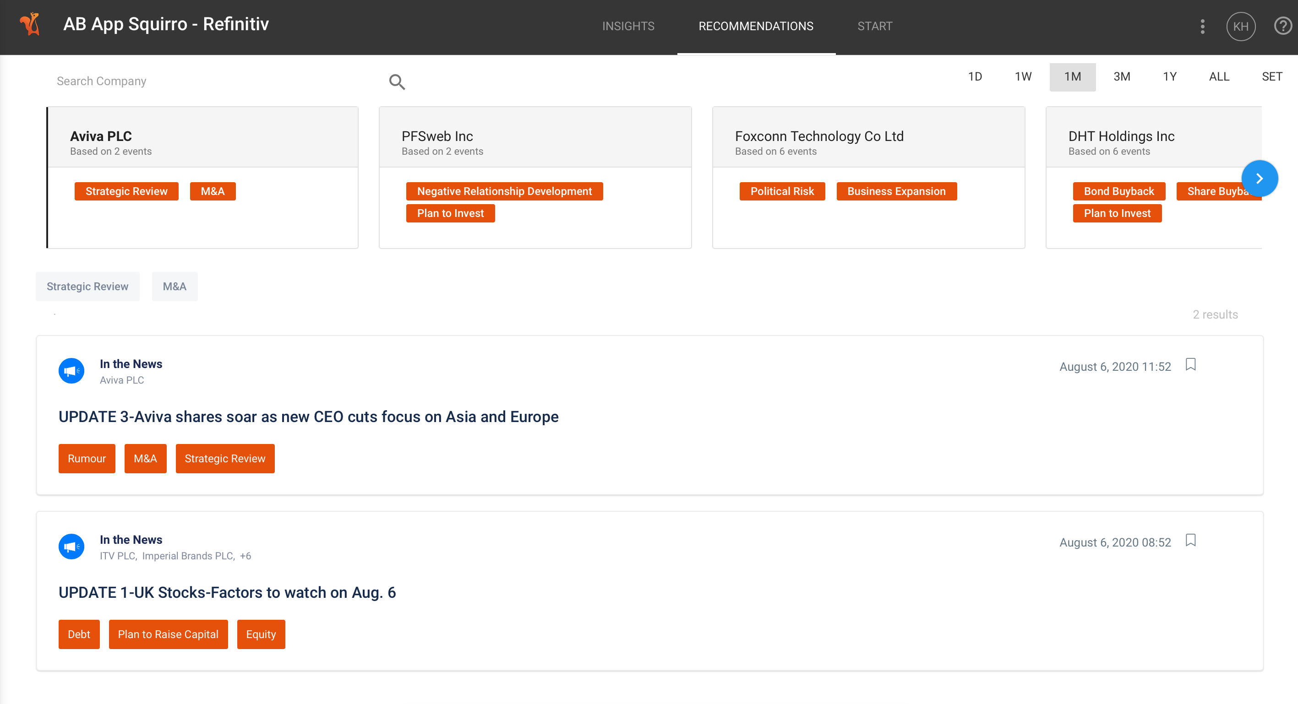Viewport: 1298px width, 704px height.
Task: Open UK Stocks-Factors to watch headline
Action: 227,592
